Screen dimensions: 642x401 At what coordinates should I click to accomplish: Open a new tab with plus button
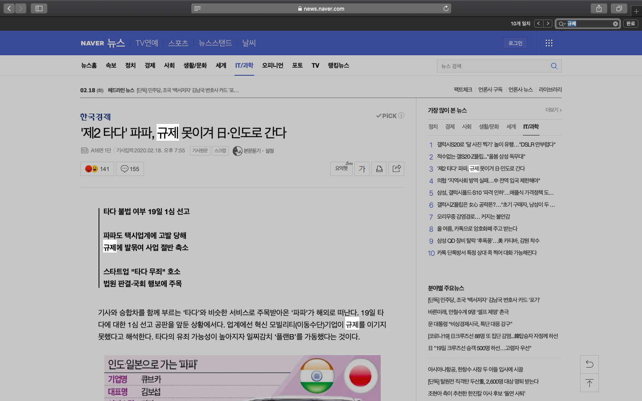point(636,11)
